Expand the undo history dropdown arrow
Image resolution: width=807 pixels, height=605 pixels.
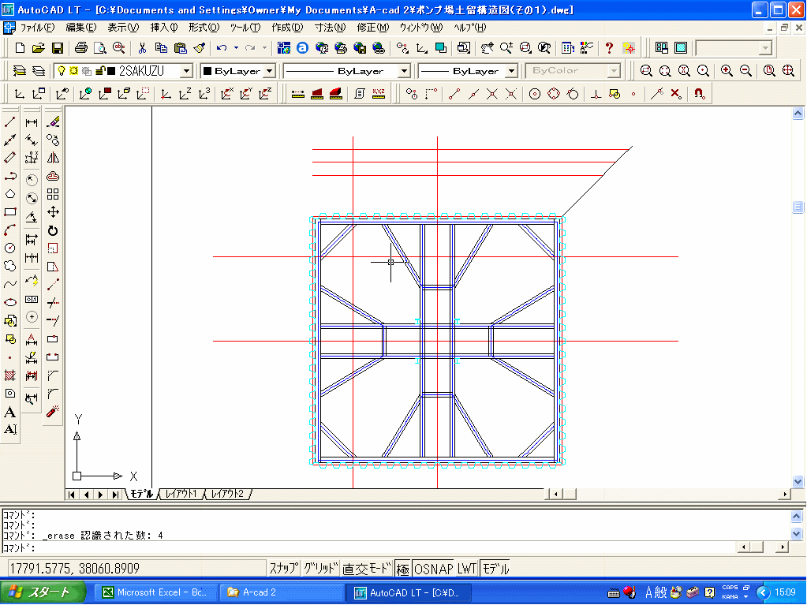click(x=236, y=48)
